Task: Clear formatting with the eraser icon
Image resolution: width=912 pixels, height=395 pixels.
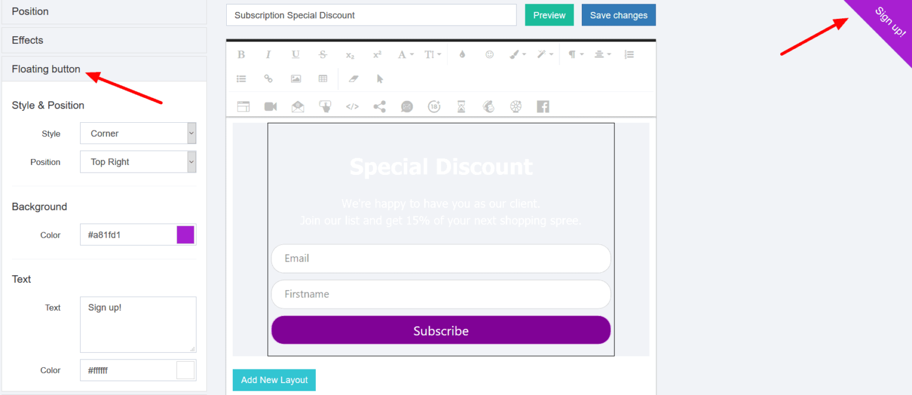Action: (x=354, y=78)
